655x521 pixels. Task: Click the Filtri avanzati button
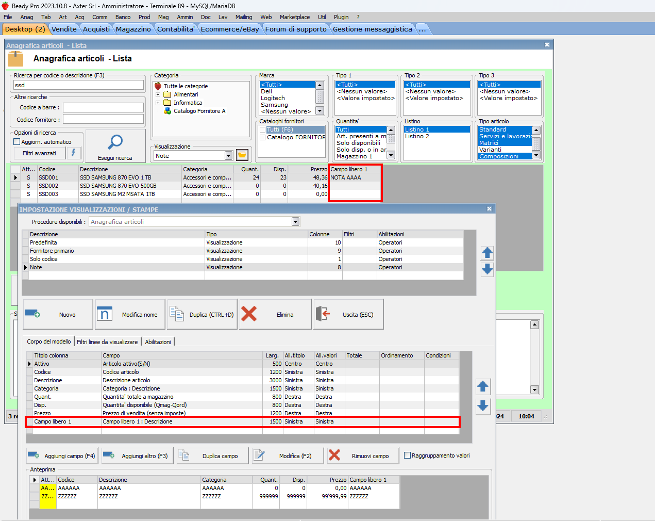pos(39,153)
